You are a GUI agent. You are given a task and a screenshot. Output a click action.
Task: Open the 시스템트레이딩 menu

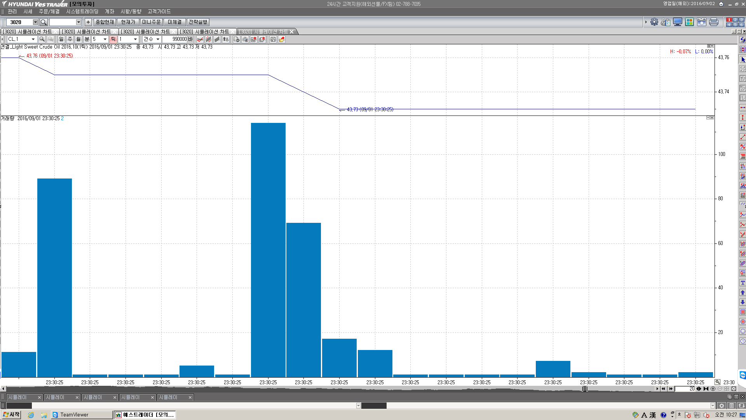point(82,12)
